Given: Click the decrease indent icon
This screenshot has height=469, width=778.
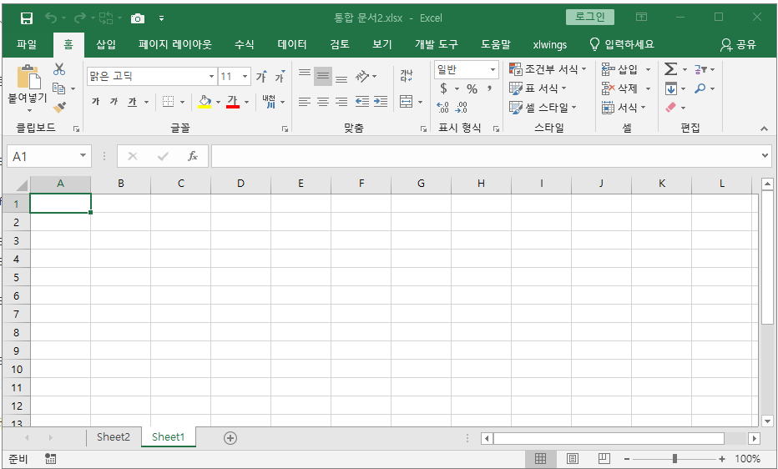Looking at the screenshot, I should [x=362, y=102].
